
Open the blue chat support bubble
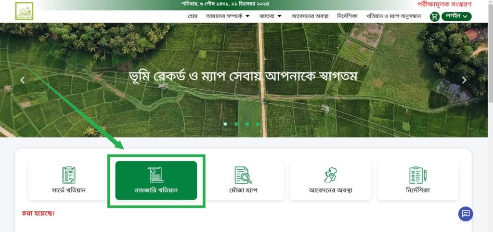click(466, 214)
